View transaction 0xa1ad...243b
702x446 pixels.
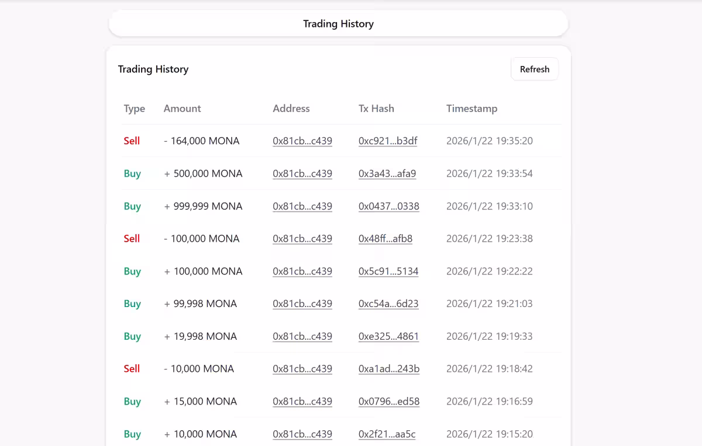pos(388,369)
